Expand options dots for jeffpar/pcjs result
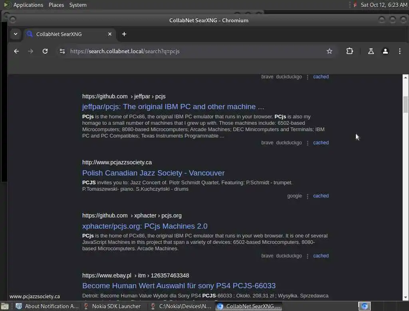Image resolution: width=409 pixels, height=311 pixels. coord(308,143)
